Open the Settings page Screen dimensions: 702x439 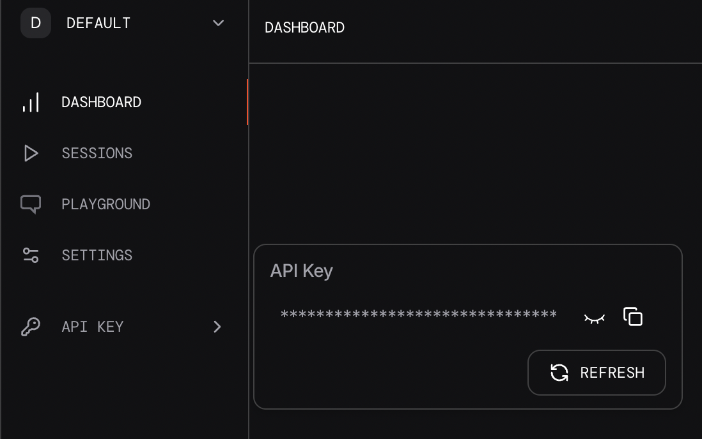pos(97,255)
